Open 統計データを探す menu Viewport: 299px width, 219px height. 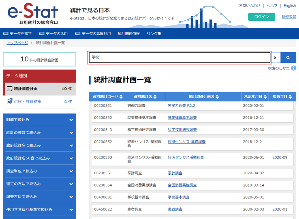tap(17, 34)
